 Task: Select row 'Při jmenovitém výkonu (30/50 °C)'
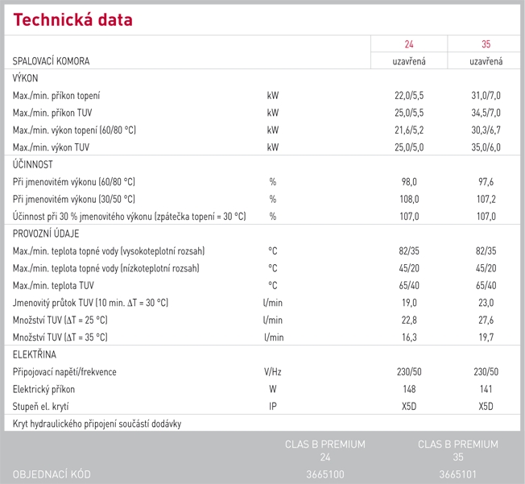[x=262, y=199]
